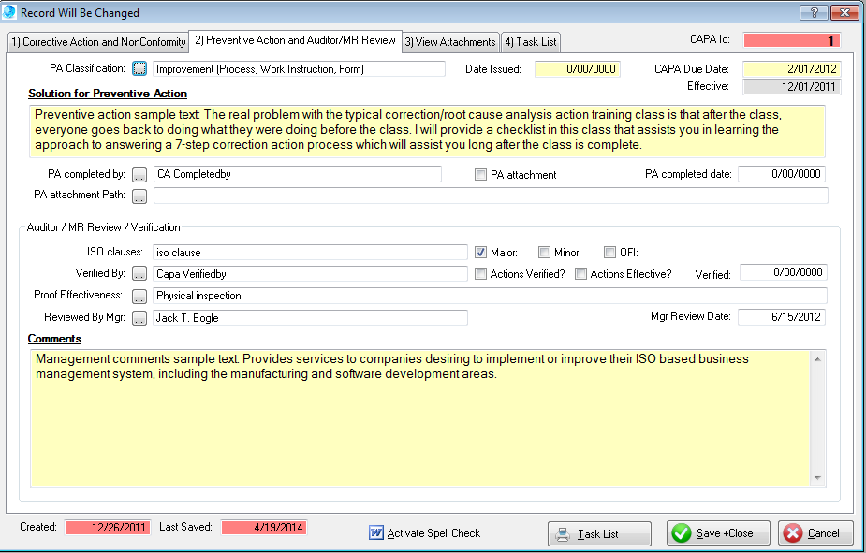Switch to Corrective Action and NonConformity tab
This screenshot has width=866, height=553.
click(x=97, y=42)
